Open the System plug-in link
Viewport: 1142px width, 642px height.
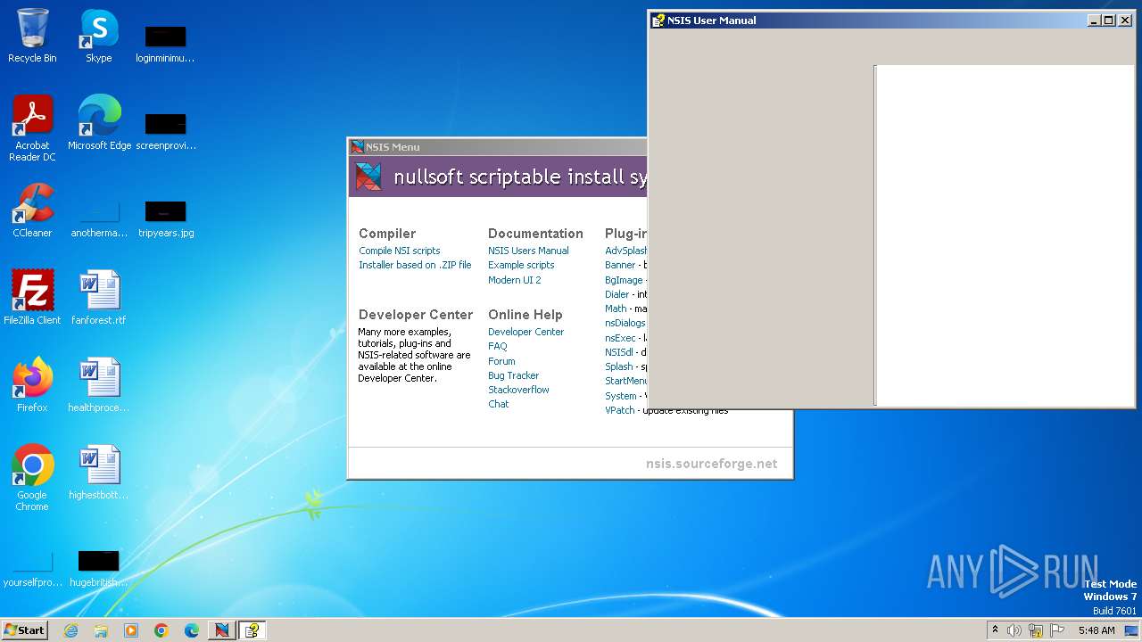tap(621, 396)
